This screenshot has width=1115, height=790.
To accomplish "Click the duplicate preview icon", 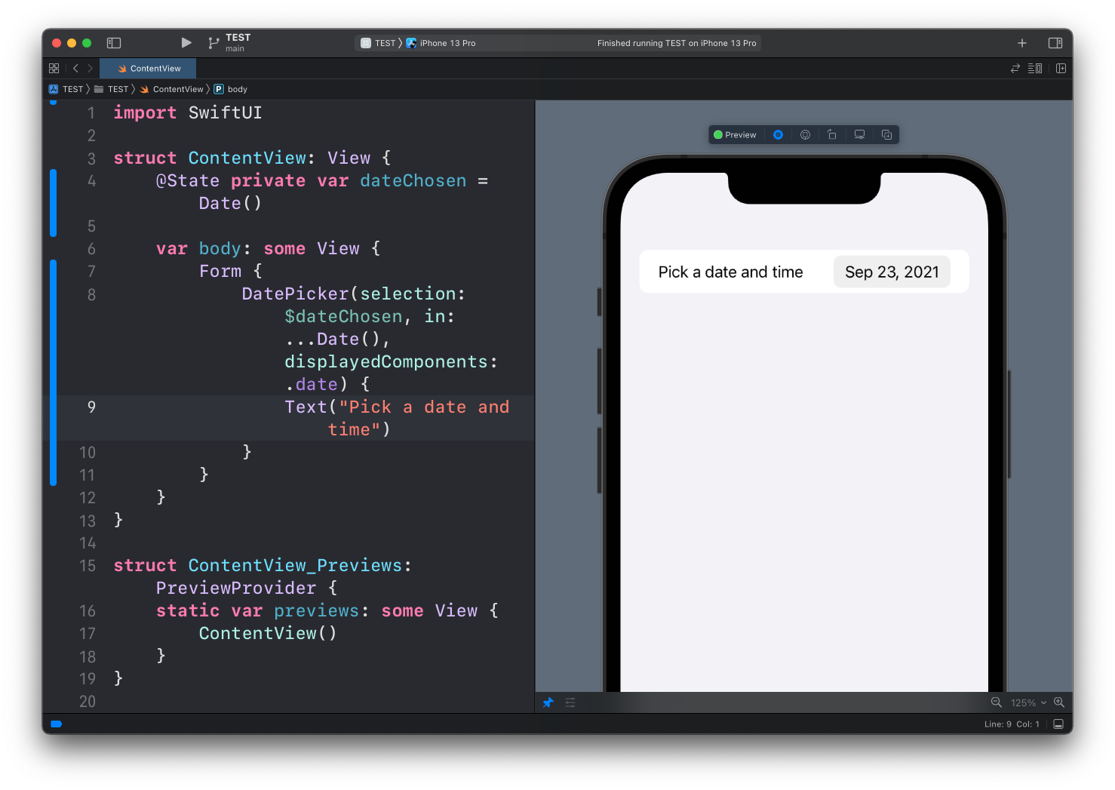I will coord(886,135).
